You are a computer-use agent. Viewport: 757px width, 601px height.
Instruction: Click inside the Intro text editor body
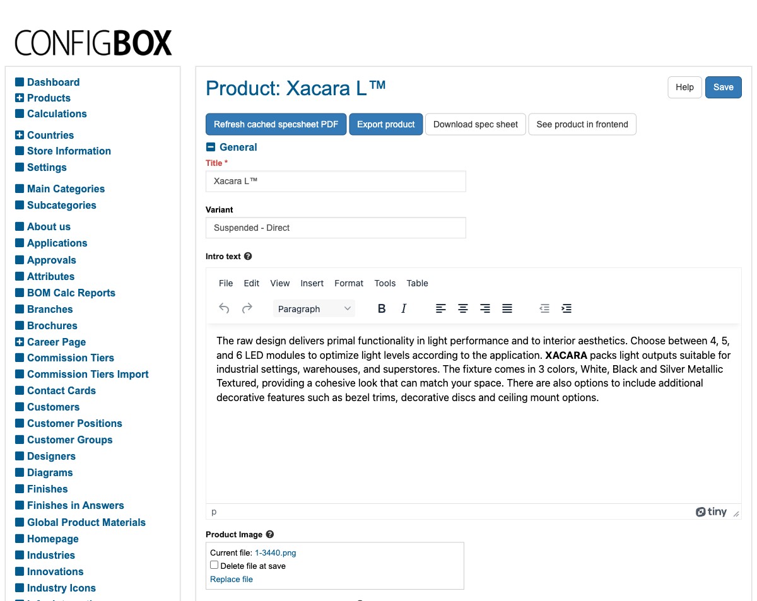[473, 414]
